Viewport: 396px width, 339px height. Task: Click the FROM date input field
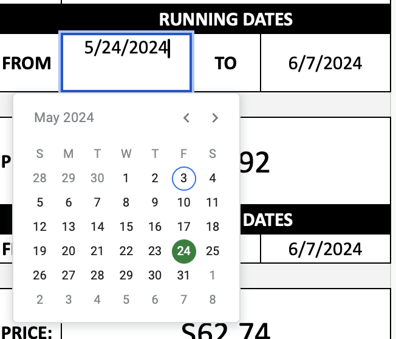126,63
